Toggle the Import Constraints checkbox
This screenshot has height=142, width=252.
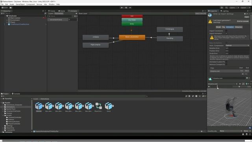(x=226, y=31)
